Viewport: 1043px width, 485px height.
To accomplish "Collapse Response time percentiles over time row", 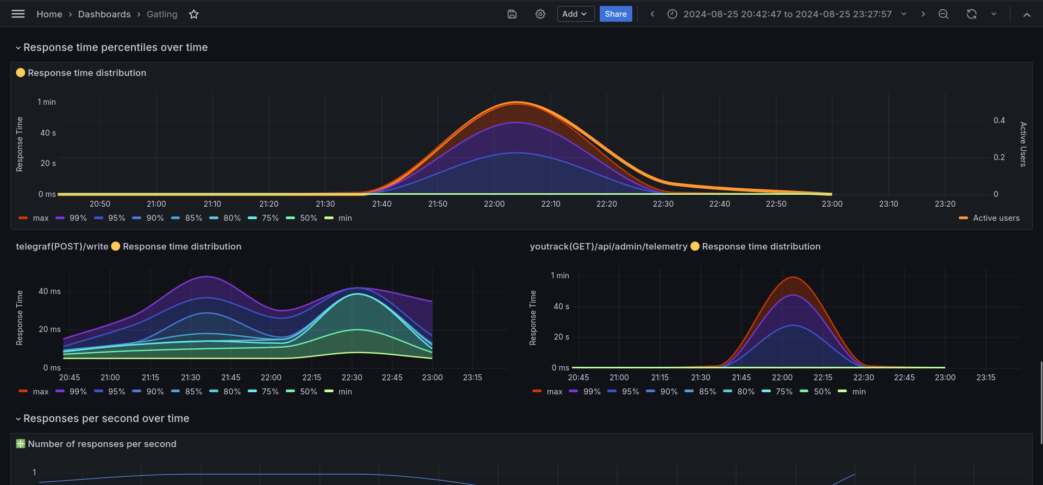I will (x=115, y=47).
